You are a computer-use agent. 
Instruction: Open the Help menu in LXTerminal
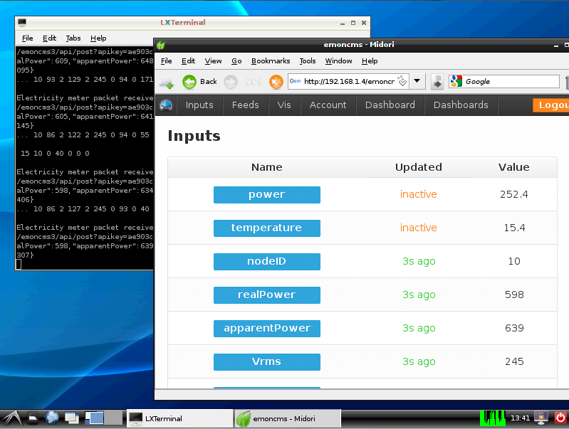pos(98,38)
